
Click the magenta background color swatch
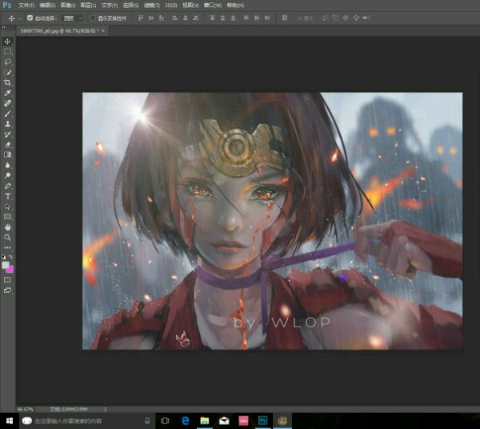pos(10,270)
